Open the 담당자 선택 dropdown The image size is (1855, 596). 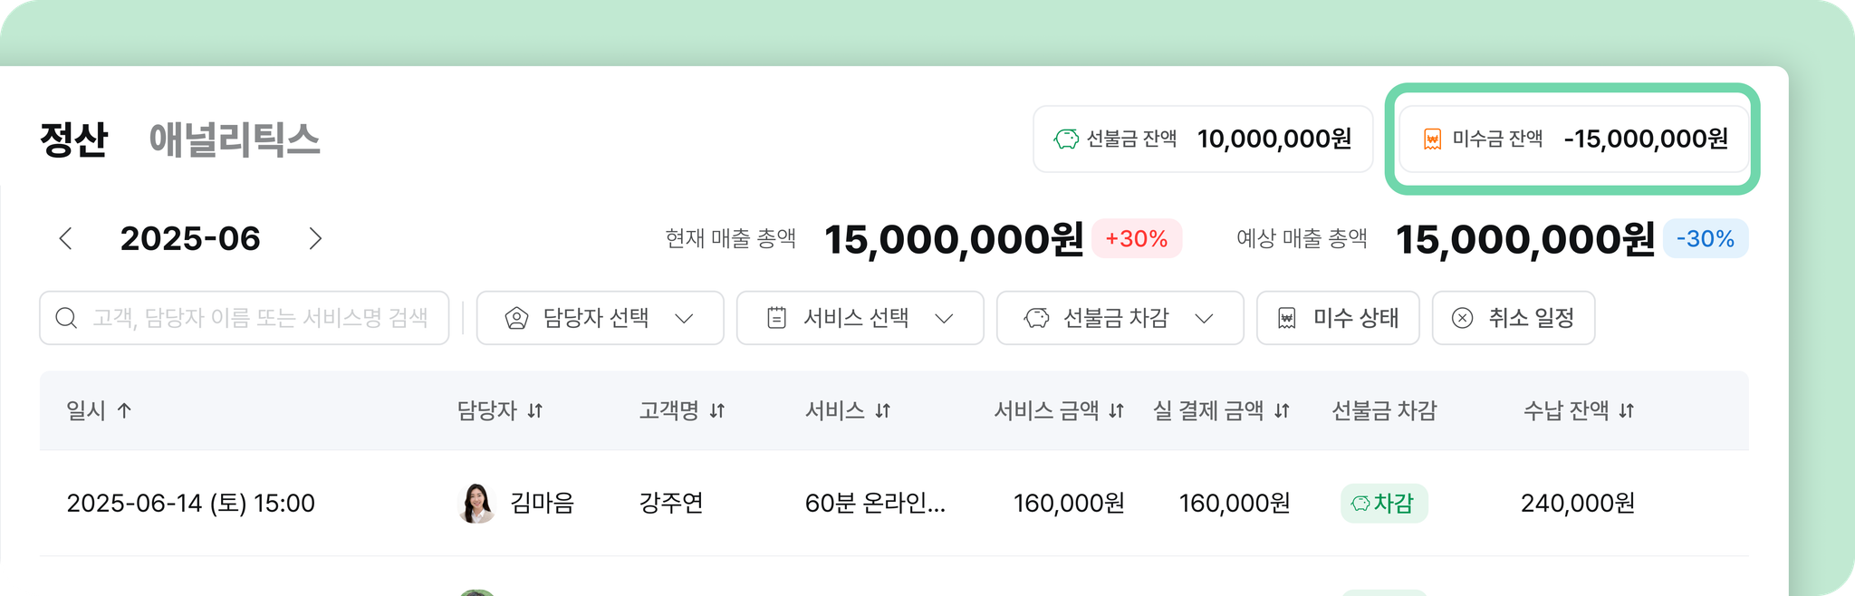(x=600, y=318)
